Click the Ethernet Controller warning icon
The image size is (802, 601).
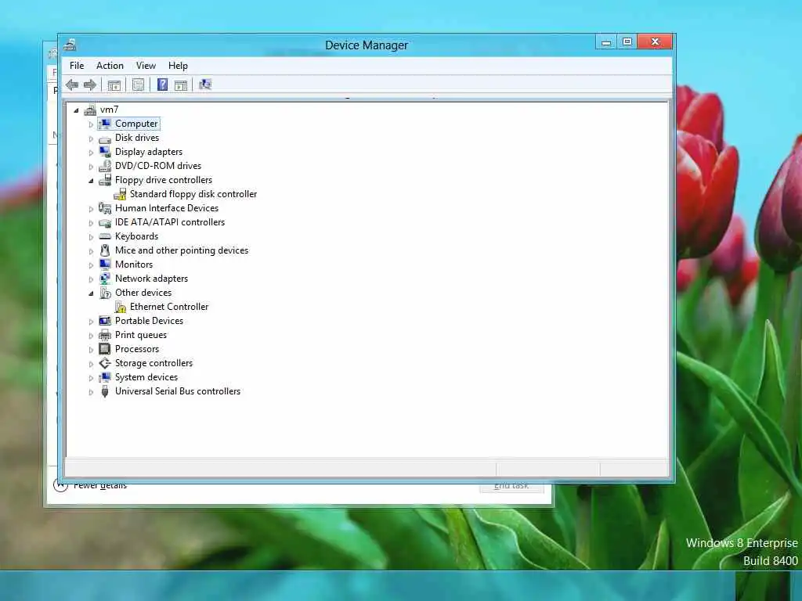[120, 307]
